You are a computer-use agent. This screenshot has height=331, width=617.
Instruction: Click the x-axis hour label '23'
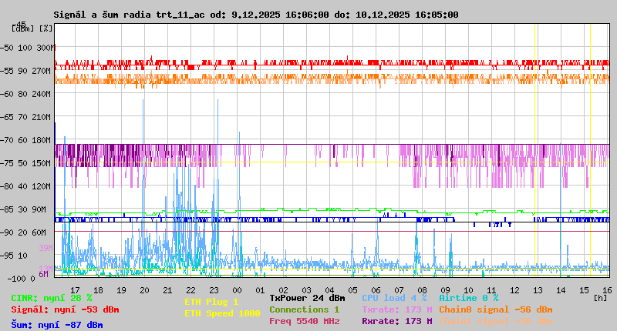[214, 290]
